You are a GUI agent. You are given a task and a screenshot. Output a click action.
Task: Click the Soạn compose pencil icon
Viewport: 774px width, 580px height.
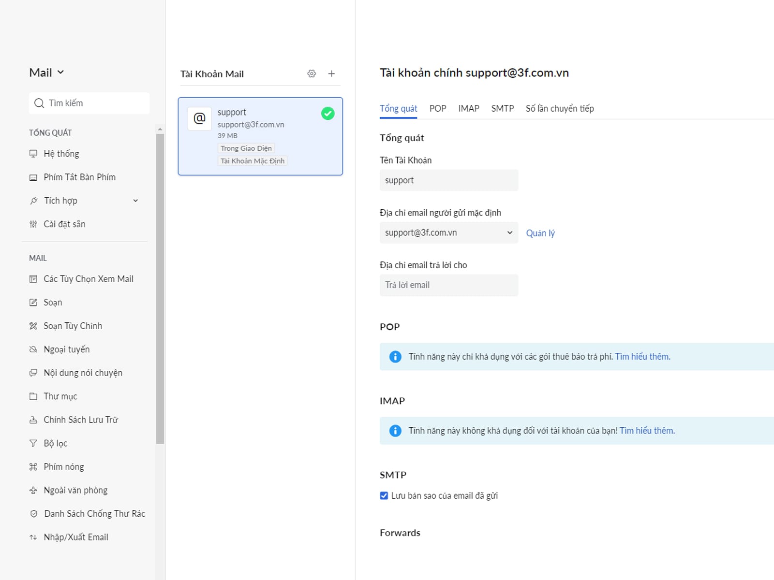[x=33, y=303]
